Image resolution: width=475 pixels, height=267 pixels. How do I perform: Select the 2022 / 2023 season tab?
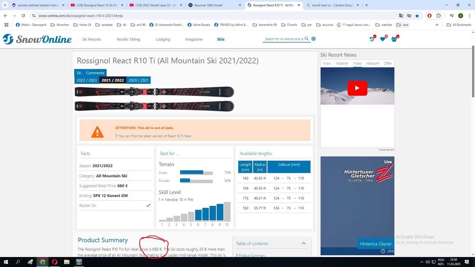pyautogui.click(x=86, y=80)
